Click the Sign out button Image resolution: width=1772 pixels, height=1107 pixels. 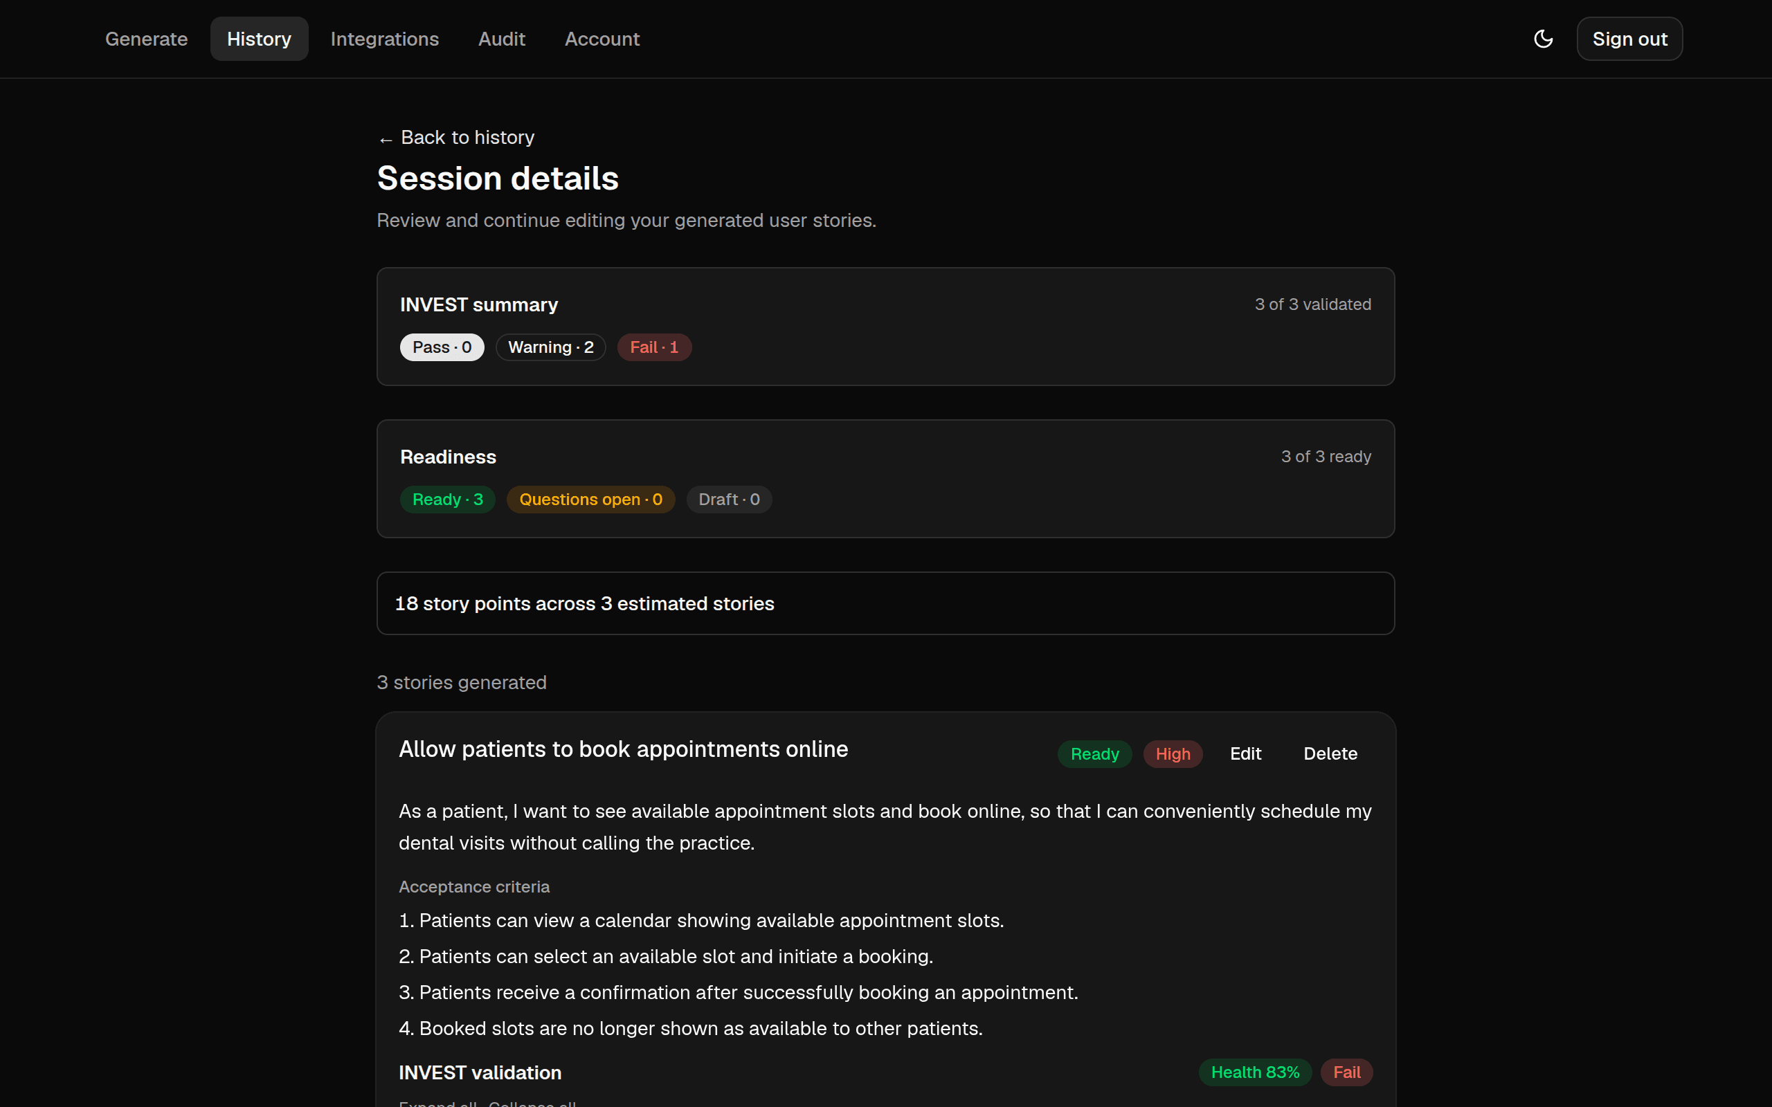pyautogui.click(x=1629, y=39)
